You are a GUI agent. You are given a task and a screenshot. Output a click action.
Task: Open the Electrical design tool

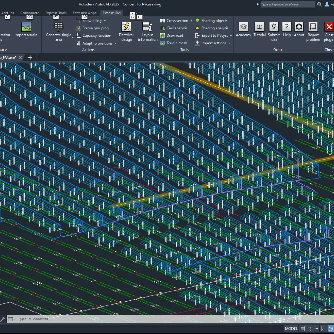click(126, 27)
